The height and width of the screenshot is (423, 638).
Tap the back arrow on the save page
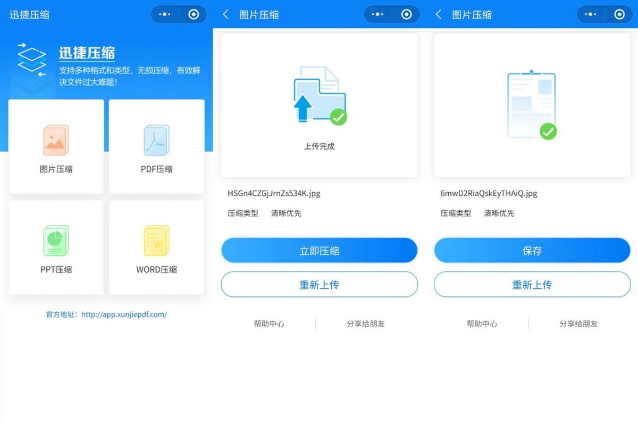coord(438,14)
